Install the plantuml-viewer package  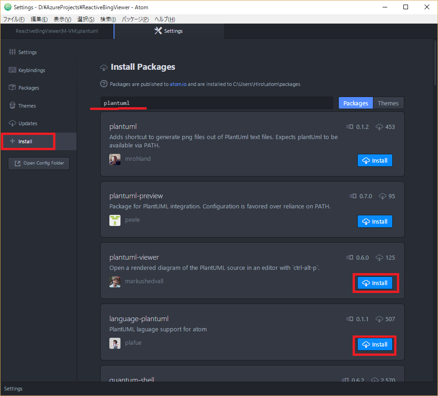(x=375, y=283)
